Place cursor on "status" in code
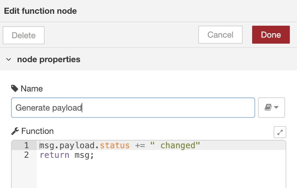Screen dimensions: 297x188 point(115,145)
